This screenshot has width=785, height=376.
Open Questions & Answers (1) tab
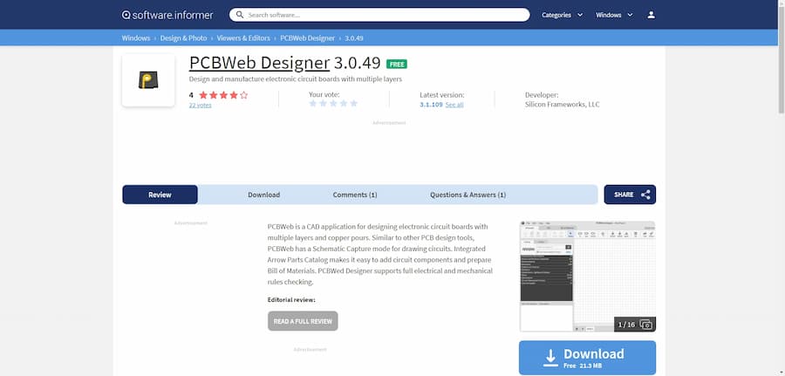[x=468, y=195]
